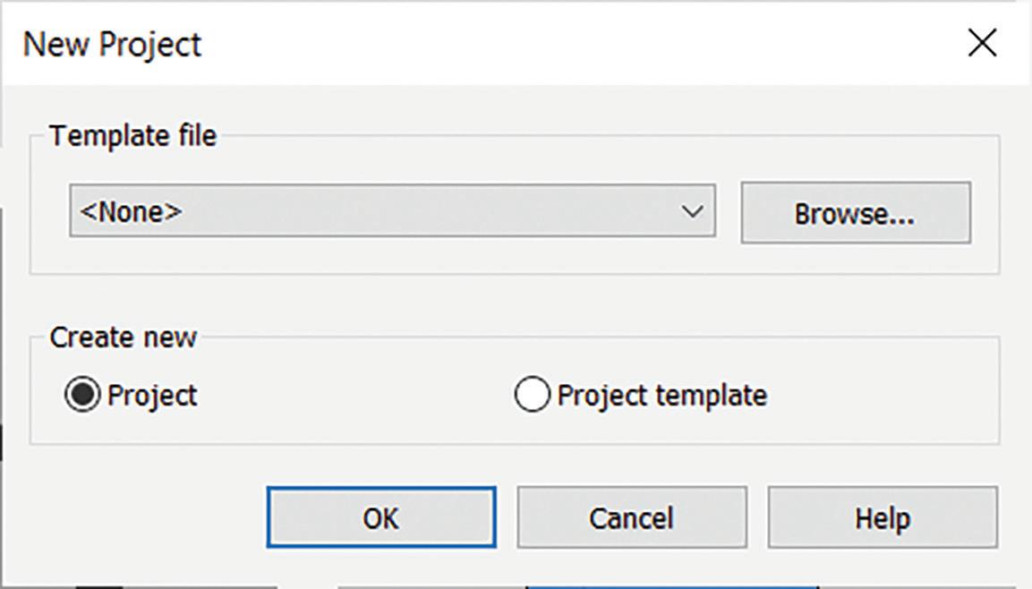Click the New Project title text
Viewport: 1032px width, 589px height.
[x=112, y=45]
